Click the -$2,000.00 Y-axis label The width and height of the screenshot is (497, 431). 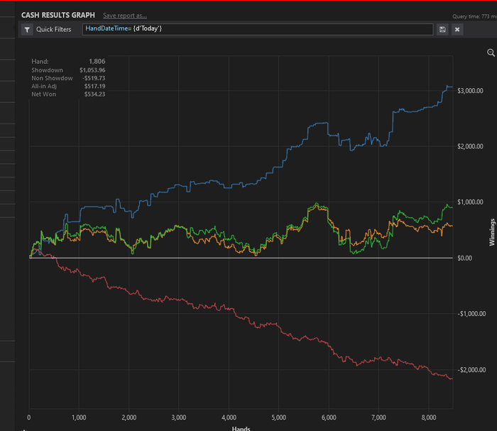pos(474,369)
